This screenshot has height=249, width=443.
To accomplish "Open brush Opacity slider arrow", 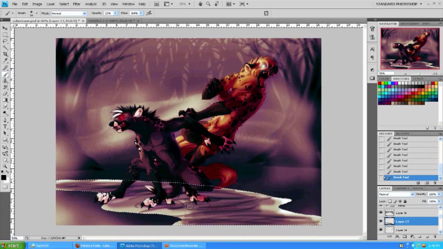I will click(116, 13).
